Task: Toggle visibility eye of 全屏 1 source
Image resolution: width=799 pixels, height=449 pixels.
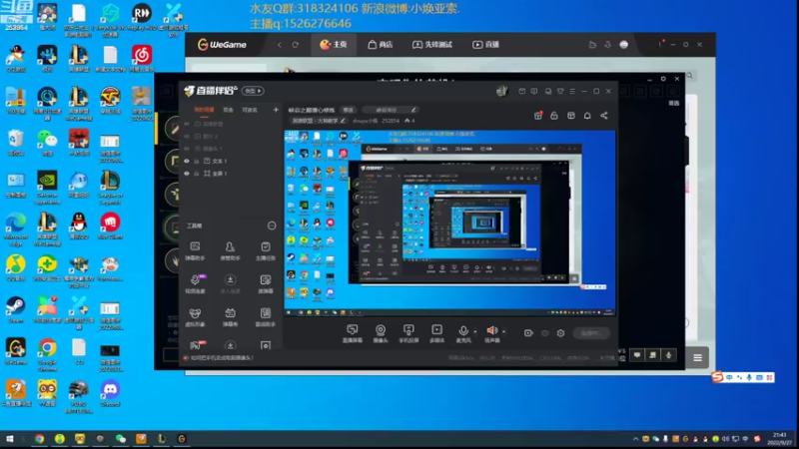Action: coord(187,173)
